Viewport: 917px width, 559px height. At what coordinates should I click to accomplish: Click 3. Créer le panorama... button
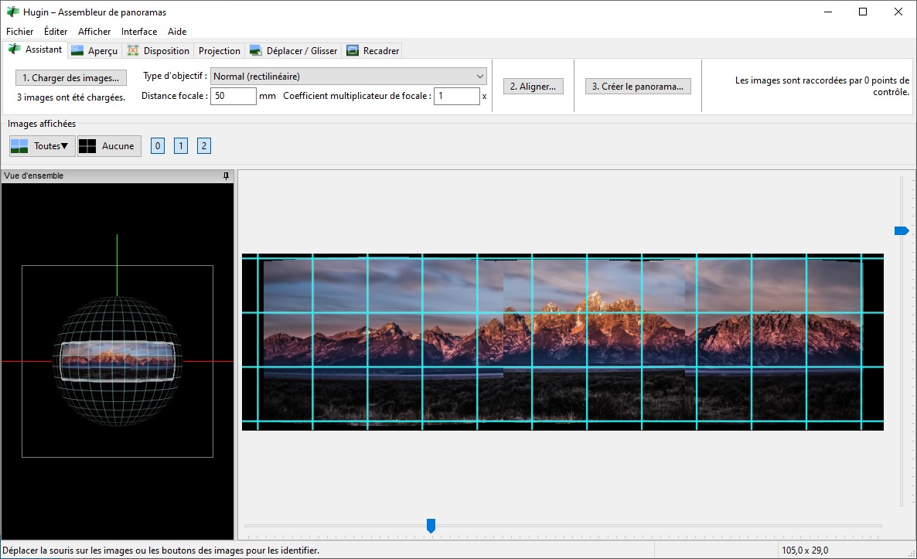tap(637, 87)
